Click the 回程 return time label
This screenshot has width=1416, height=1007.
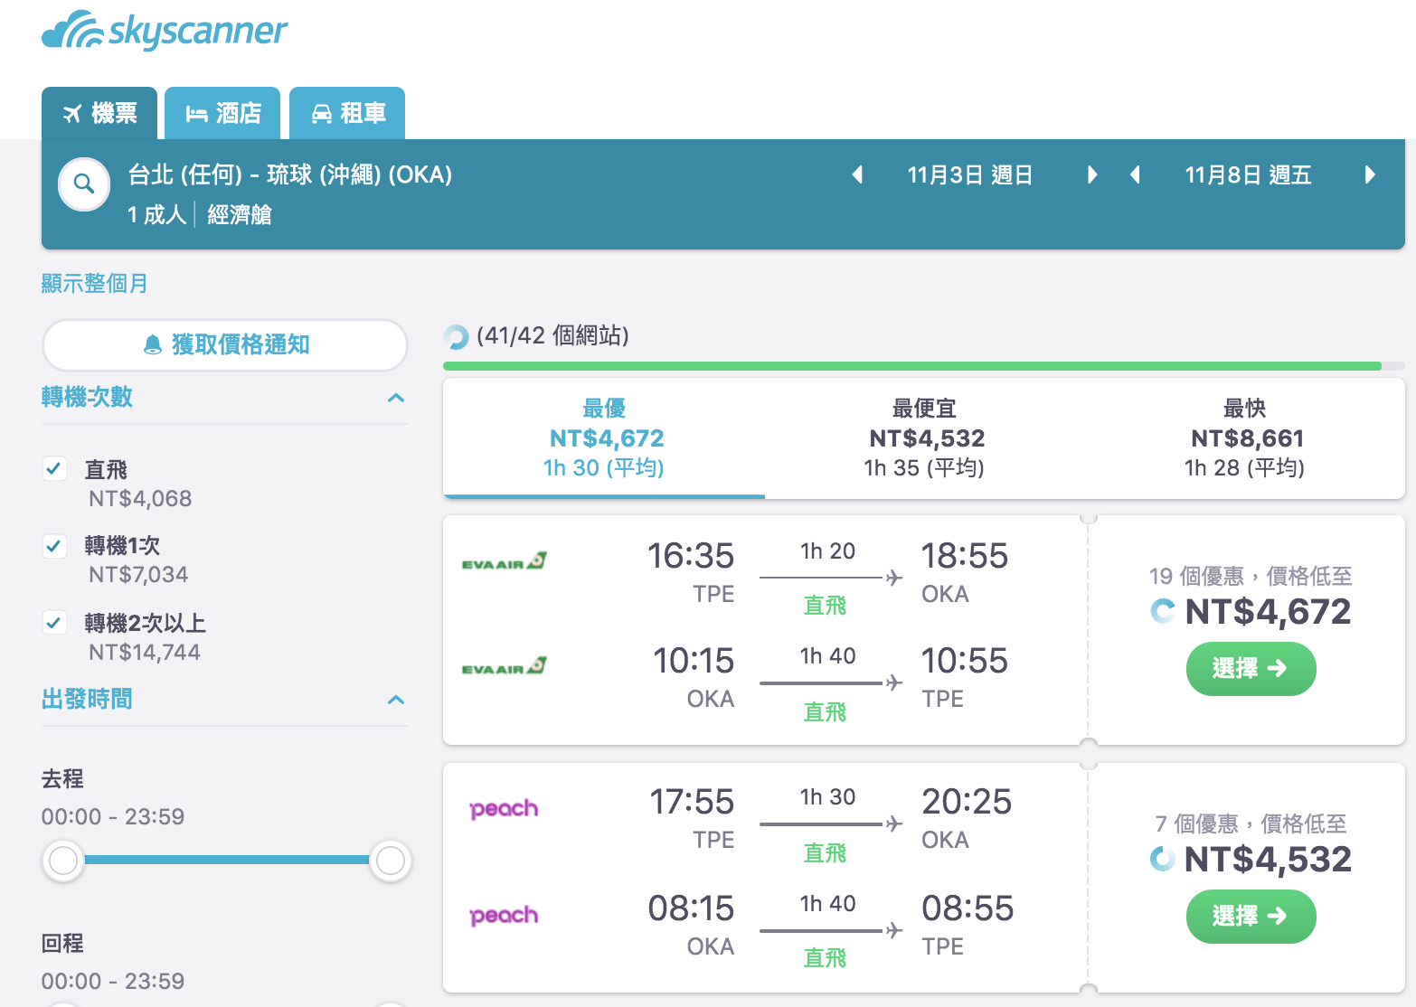pyautogui.click(x=62, y=943)
